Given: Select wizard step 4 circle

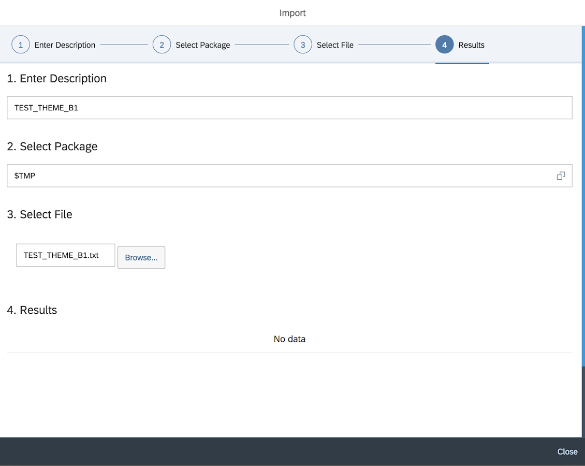Looking at the screenshot, I should tap(444, 45).
